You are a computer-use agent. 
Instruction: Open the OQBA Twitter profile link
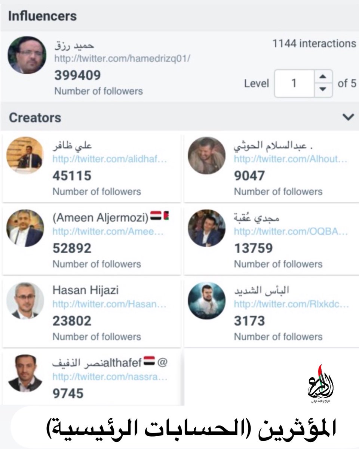coord(291,232)
